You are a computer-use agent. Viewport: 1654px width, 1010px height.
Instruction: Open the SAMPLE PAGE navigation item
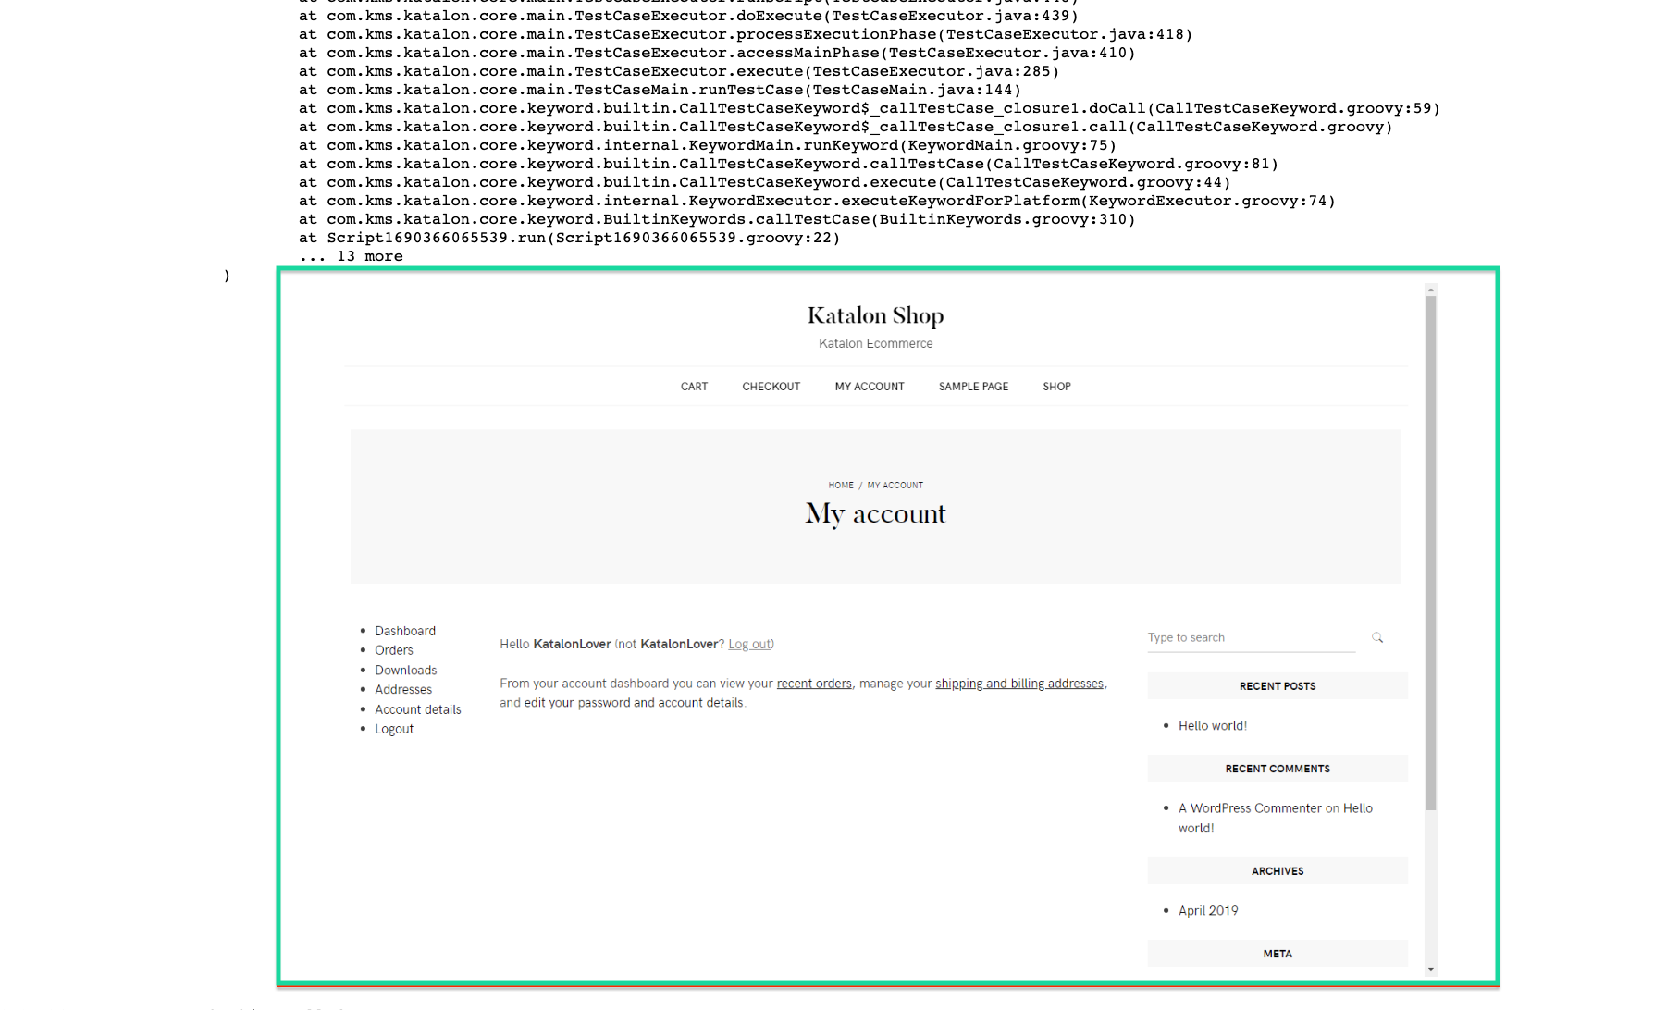pos(973,386)
